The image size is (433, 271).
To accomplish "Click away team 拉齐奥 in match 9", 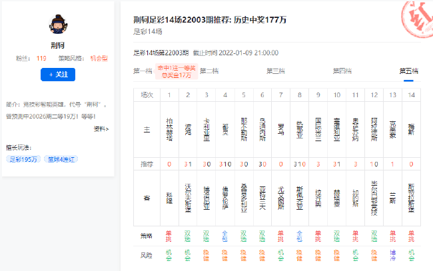I will (318, 198).
